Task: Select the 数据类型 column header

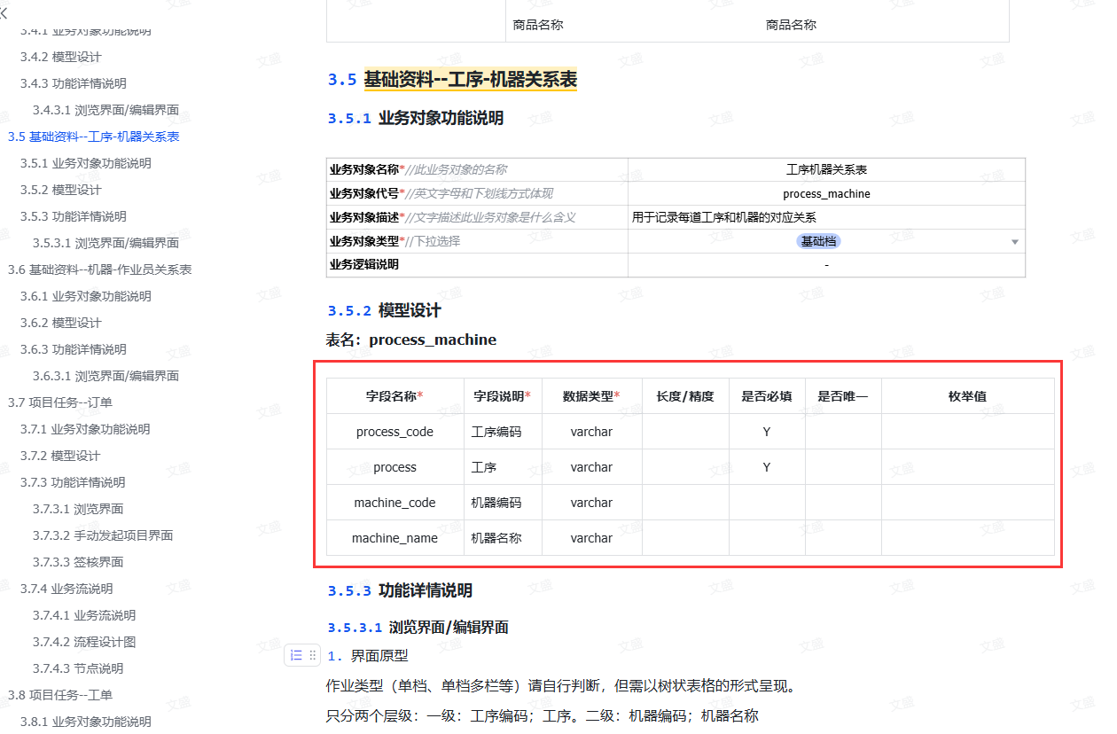Action: pyautogui.click(x=591, y=396)
